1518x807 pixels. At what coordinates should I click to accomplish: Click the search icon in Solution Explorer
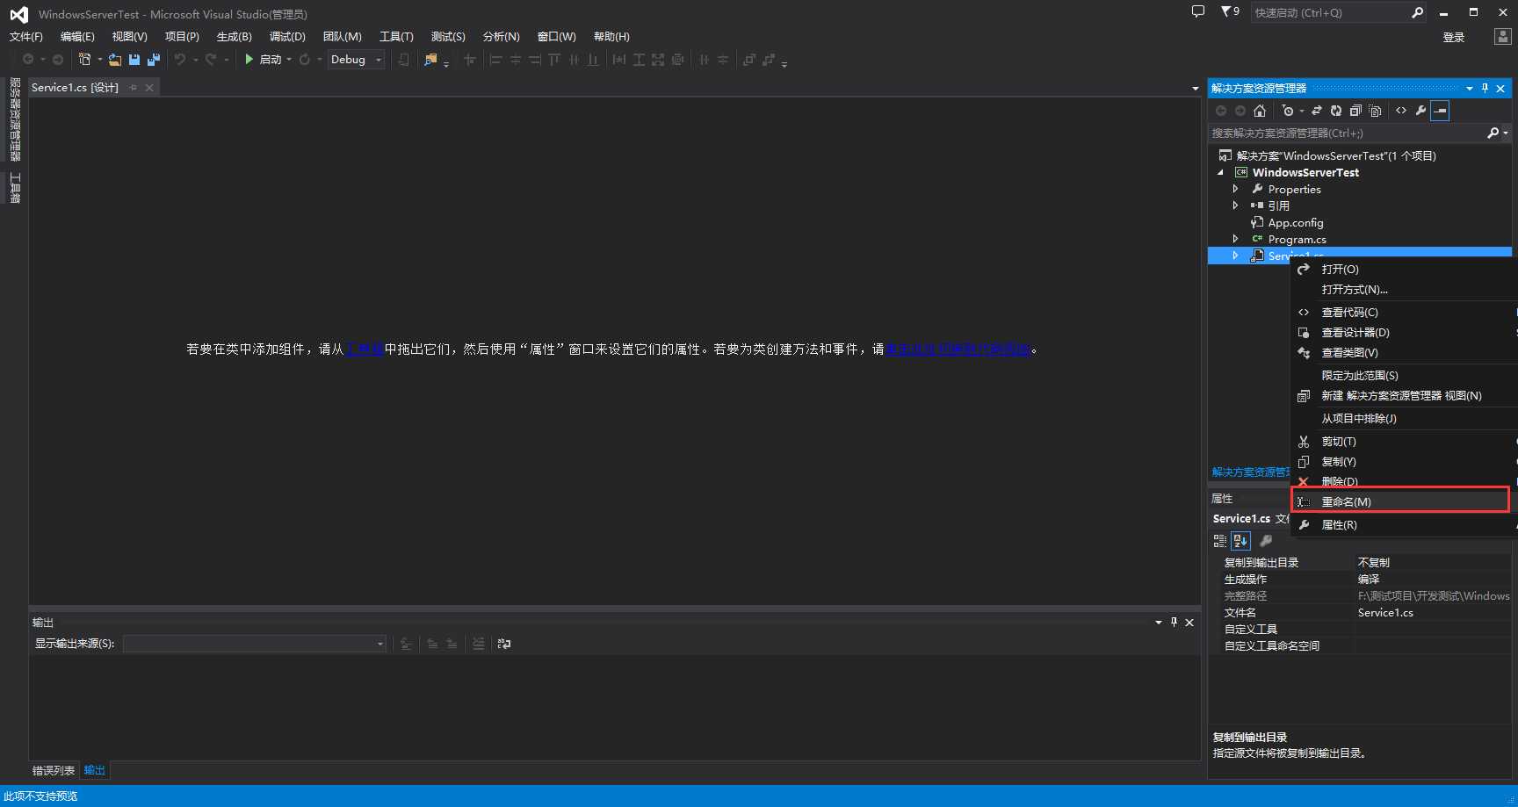[1493, 133]
